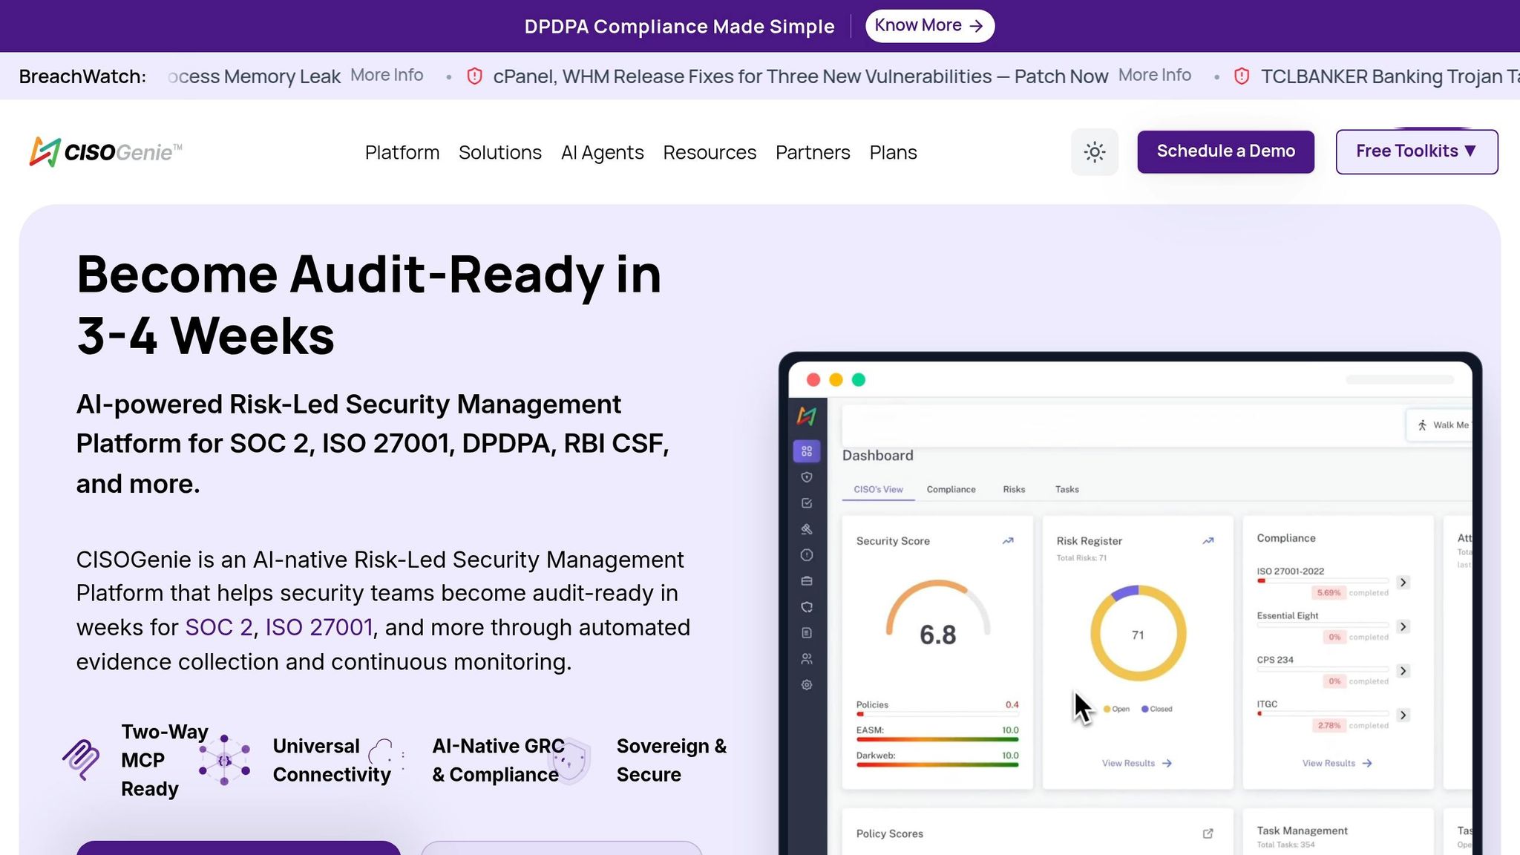This screenshot has width=1520, height=855.
Task: Open the document icon in dashboard sidebar
Action: point(807,633)
